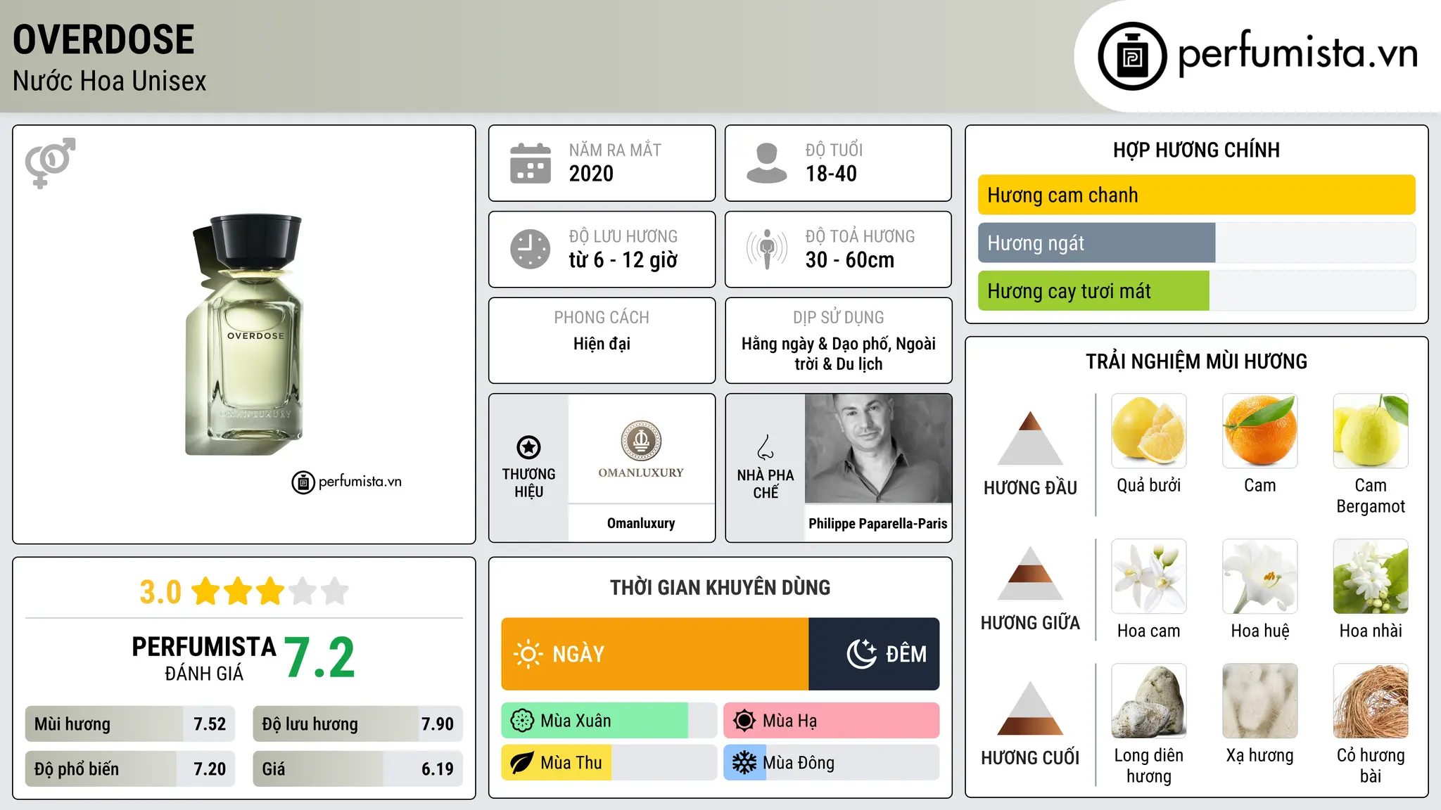This screenshot has width=1441, height=810.
Task: Click the sillage projection icon
Action: tap(766, 249)
